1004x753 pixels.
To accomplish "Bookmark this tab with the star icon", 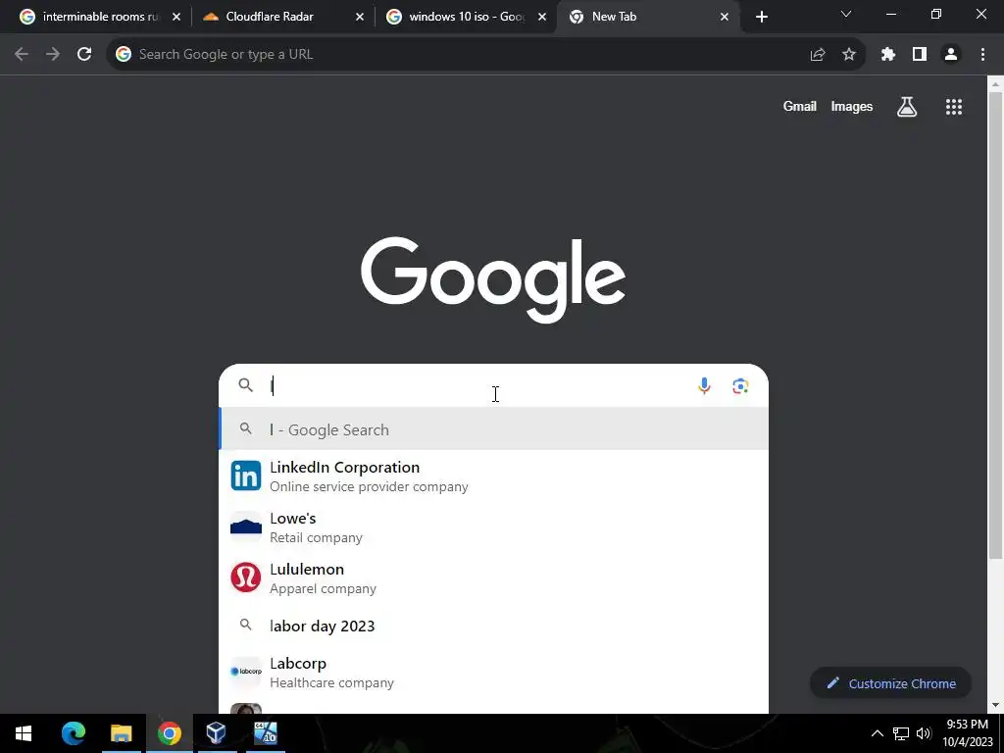I will (x=849, y=55).
